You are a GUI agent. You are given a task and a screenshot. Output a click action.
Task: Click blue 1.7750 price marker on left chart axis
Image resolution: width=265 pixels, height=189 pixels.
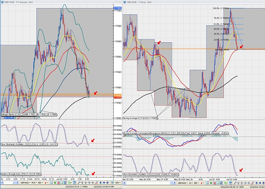pyautogui.click(x=117, y=8)
